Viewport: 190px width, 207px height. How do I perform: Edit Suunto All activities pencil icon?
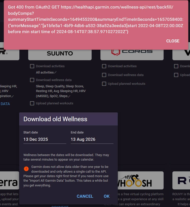click(x=55, y=72)
